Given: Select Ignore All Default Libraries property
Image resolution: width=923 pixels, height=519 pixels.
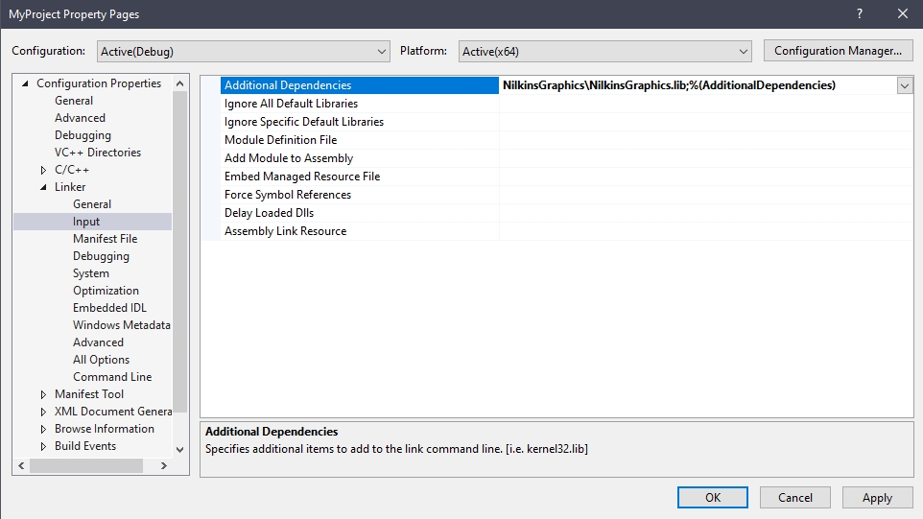Looking at the screenshot, I should coord(360,104).
